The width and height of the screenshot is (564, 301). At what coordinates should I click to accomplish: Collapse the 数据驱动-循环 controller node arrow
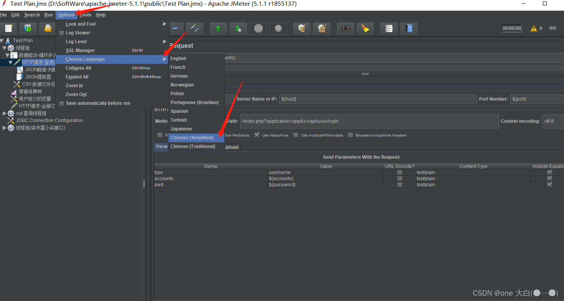[7, 55]
